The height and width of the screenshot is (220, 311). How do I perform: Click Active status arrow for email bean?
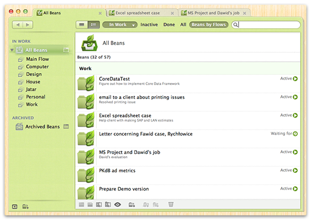tap(295, 97)
